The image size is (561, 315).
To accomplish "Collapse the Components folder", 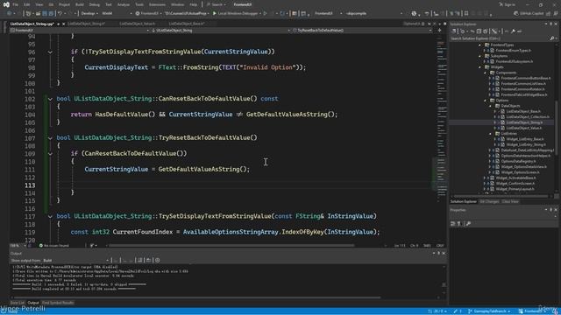I will point(486,73).
